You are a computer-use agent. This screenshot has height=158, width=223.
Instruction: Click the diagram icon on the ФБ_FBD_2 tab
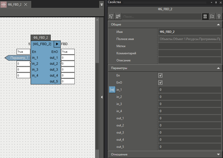[x=3, y=5]
